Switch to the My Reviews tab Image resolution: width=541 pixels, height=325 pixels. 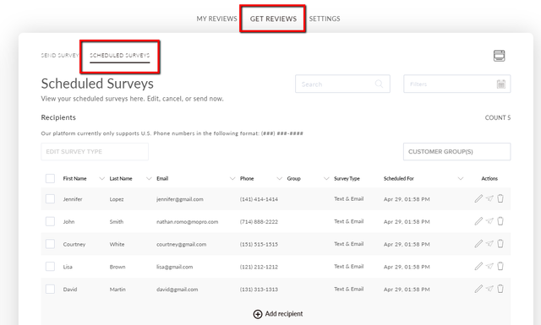point(216,19)
